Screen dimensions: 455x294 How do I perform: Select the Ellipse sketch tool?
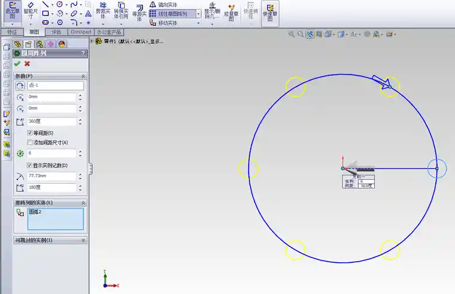74,13
